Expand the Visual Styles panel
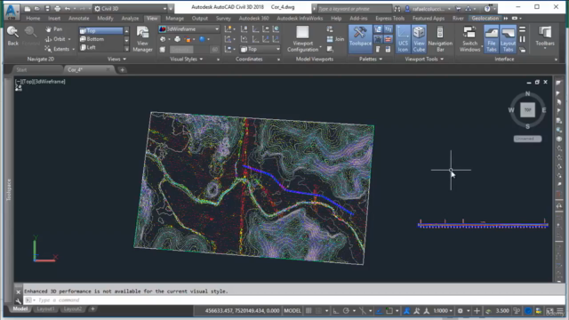 tap(186, 59)
